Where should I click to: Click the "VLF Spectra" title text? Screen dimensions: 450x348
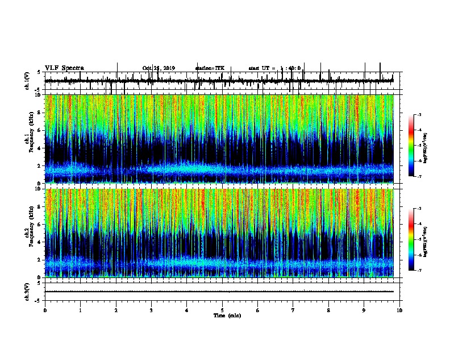pos(64,68)
